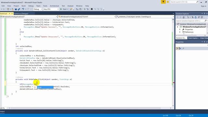Click the Property Pages wrench icon
This screenshot has height=117, width=208.
(183, 48)
